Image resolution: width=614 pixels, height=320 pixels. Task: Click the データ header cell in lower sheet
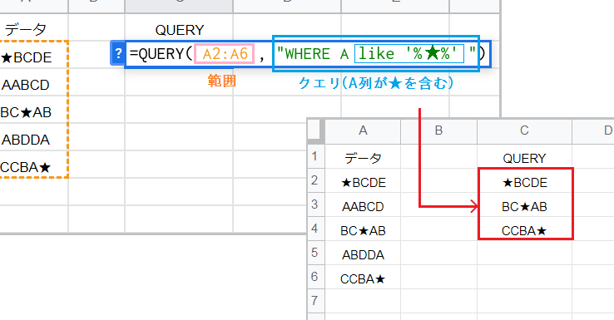[363, 158]
